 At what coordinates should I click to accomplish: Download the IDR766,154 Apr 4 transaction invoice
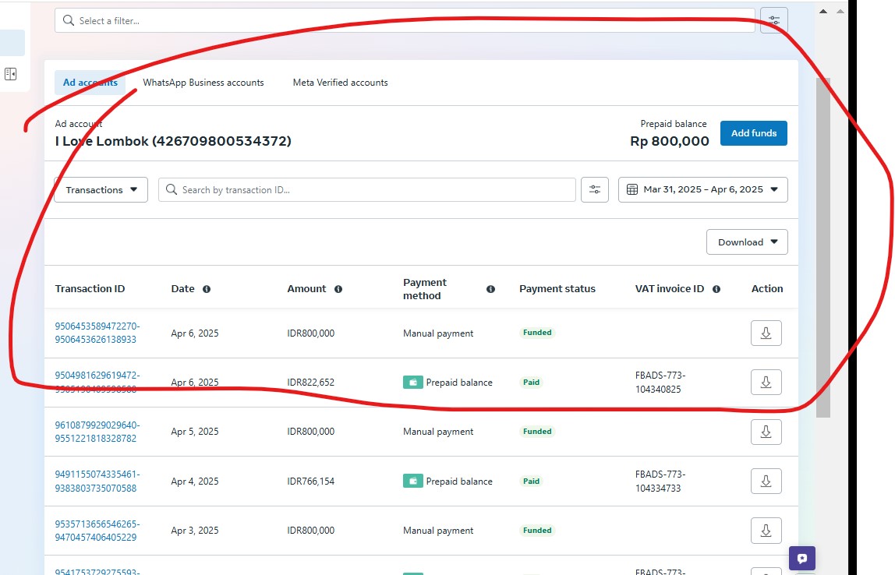(766, 482)
